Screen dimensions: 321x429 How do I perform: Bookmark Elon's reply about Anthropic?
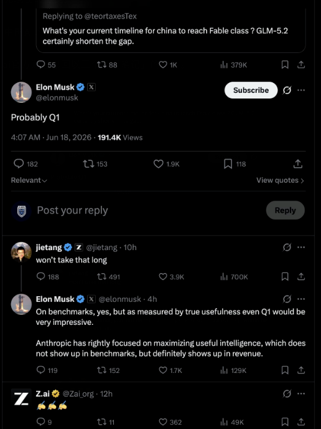pos(285,370)
